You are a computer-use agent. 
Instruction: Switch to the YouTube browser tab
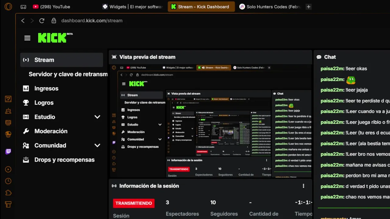click(x=51, y=7)
